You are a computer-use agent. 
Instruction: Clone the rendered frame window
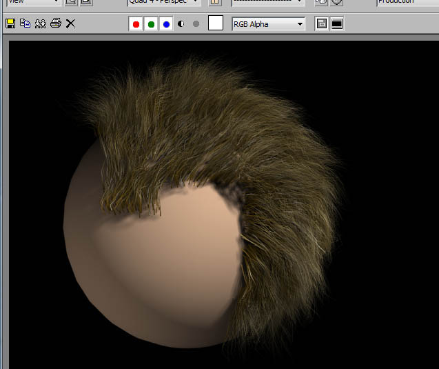pyautogui.click(x=40, y=23)
